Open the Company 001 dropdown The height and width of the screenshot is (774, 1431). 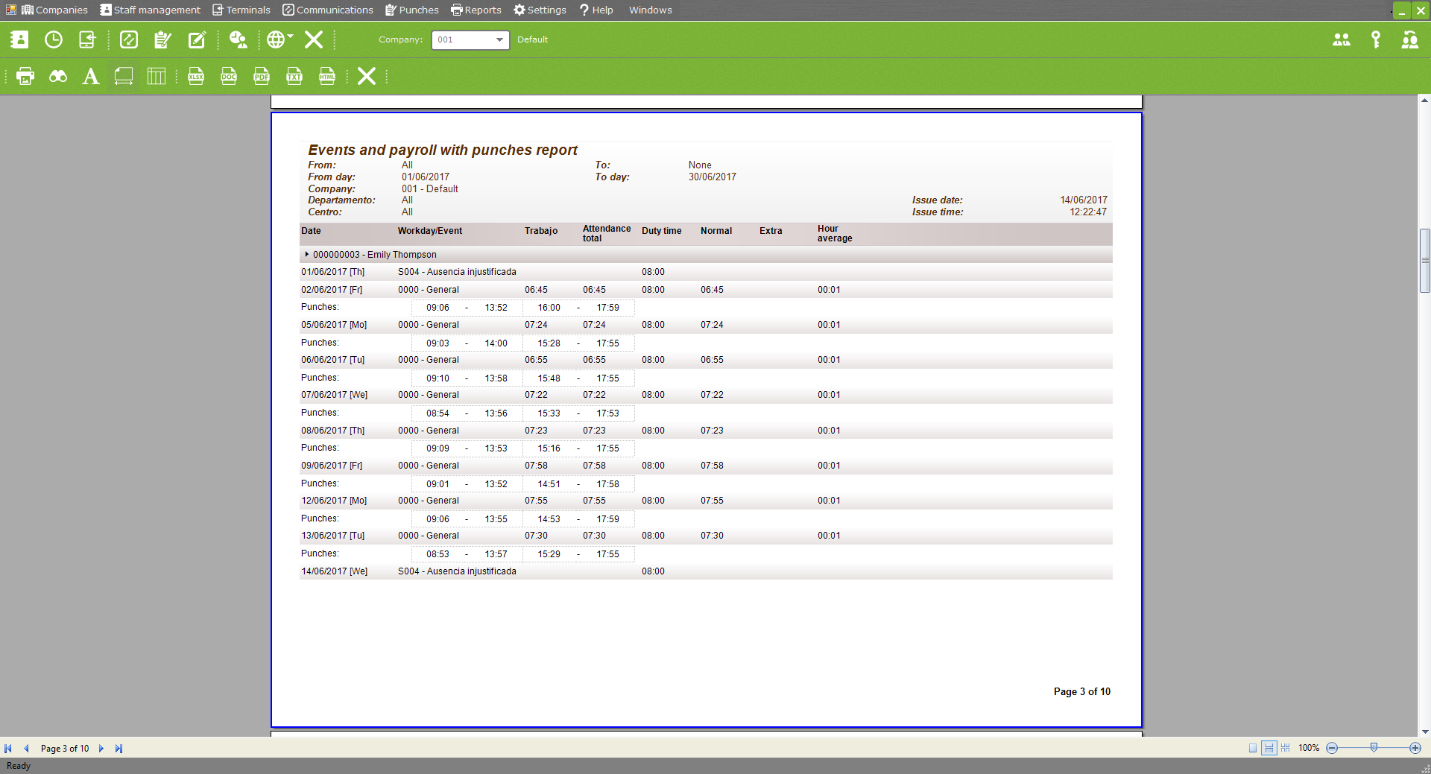[499, 39]
